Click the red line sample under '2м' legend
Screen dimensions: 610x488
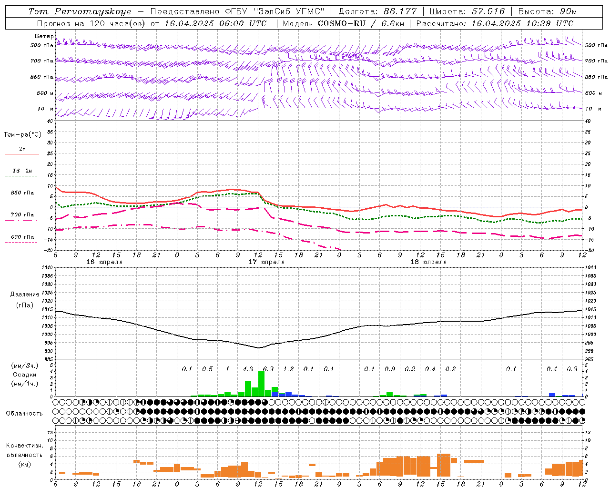[22, 154]
